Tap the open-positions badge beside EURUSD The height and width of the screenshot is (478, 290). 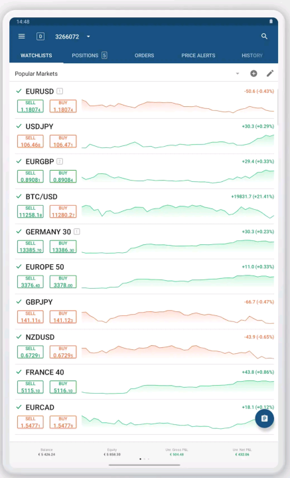(60, 91)
